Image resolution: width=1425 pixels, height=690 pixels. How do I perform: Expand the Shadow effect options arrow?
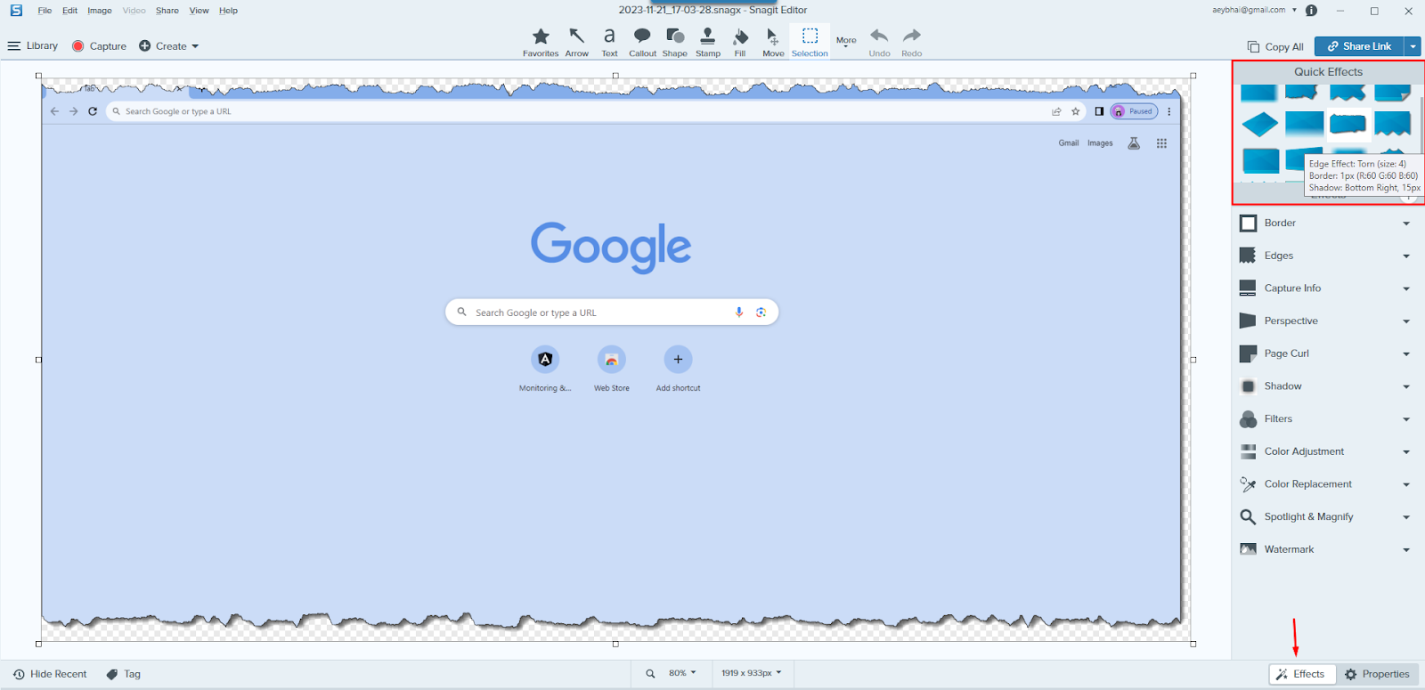pos(1406,386)
